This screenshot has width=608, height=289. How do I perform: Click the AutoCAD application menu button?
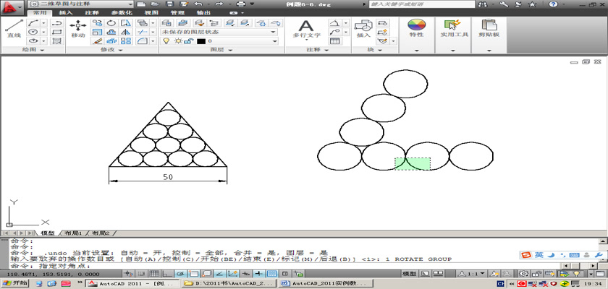[11, 6]
